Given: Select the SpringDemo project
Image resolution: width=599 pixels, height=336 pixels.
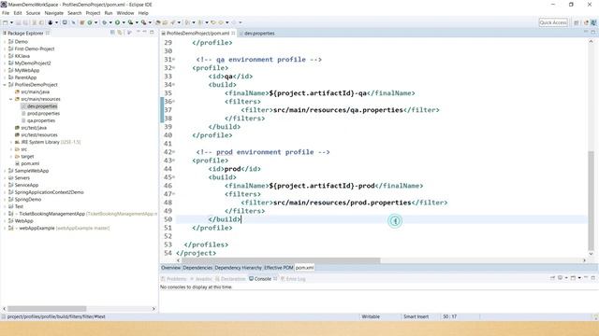Looking at the screenshot, I should click(27, 199).
